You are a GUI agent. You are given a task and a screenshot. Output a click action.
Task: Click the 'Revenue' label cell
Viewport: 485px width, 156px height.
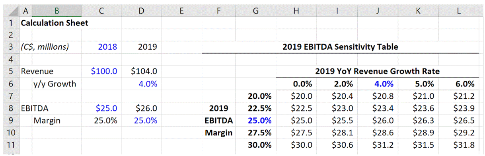(37, 72)
